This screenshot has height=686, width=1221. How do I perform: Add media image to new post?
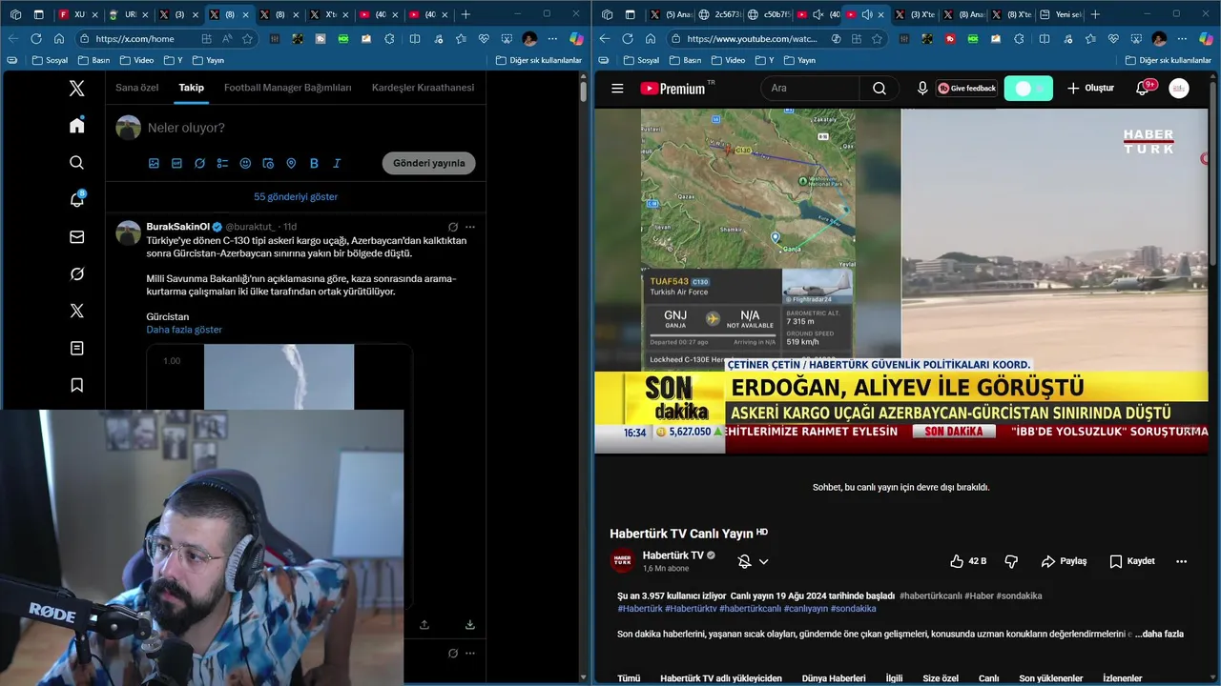[x=154, y=163]
